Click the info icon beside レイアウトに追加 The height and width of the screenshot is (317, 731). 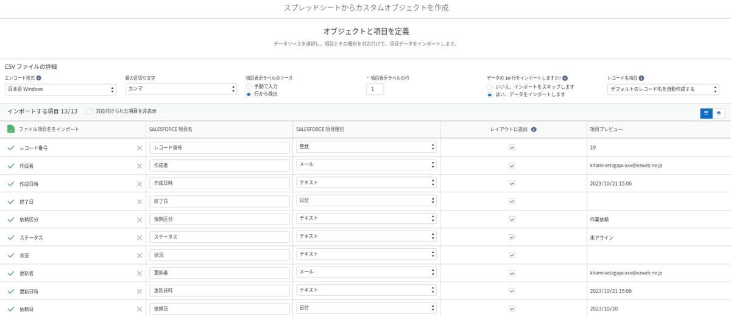tap(534, 130)
